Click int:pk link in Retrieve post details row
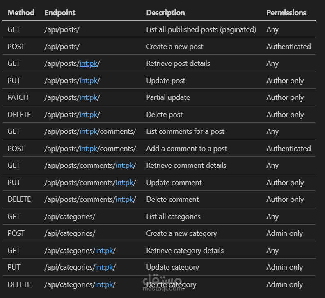The image size is (325, 298). [88, 64]
